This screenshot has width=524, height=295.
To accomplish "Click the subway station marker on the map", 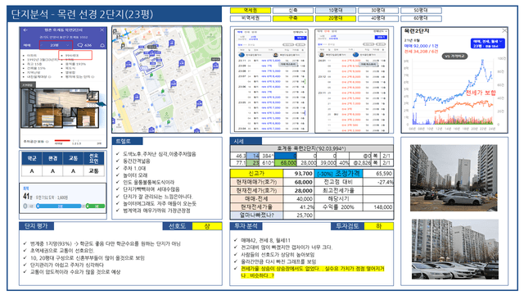I will pyautogui.click(x=127, y=33).
